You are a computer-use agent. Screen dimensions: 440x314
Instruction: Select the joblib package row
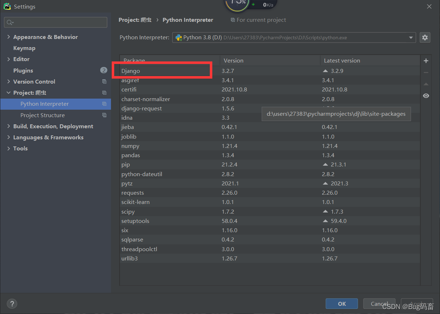[x=270, y=136]
